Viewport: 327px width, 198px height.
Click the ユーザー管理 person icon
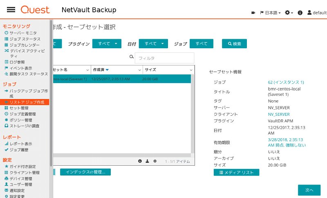tap(6, 184)
